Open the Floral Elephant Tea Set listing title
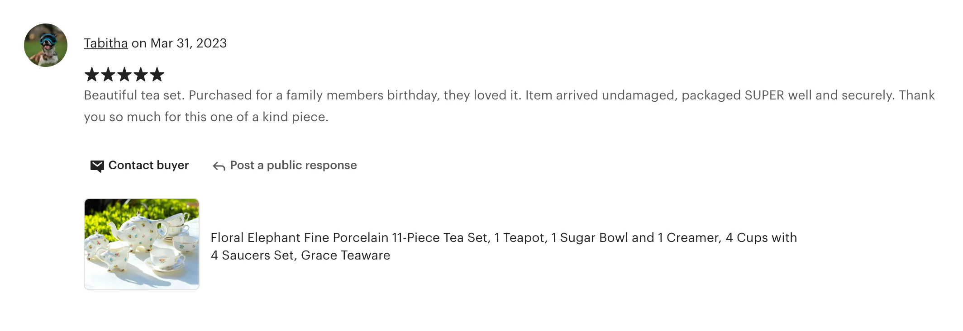963x331 pixels. tap(503, 238)
